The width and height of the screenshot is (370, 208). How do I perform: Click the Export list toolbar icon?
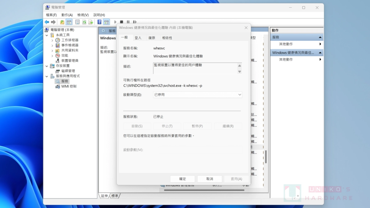point(91,22)
